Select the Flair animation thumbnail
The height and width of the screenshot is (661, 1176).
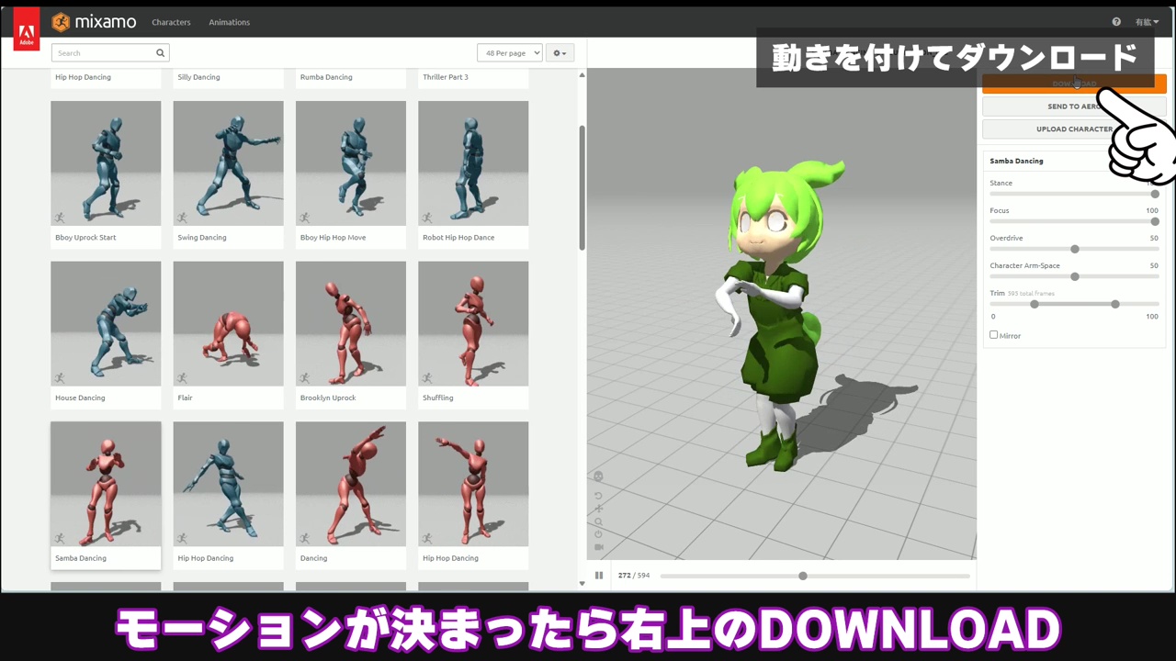[x=228, y=324]
